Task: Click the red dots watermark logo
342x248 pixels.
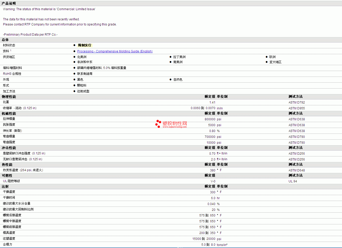Action: click(x=158, y=124)
